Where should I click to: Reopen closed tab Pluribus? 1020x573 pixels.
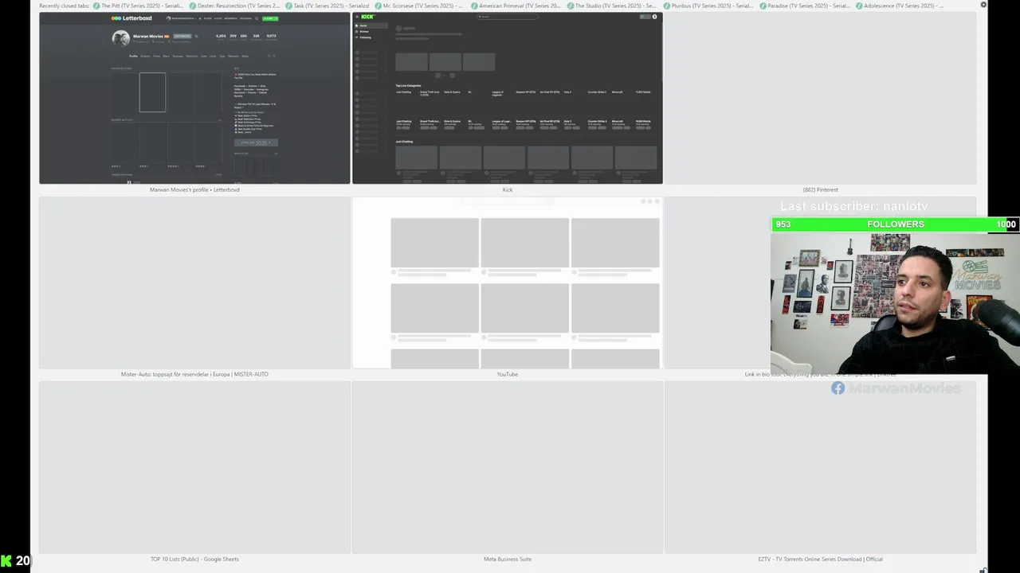coord(708,6)
